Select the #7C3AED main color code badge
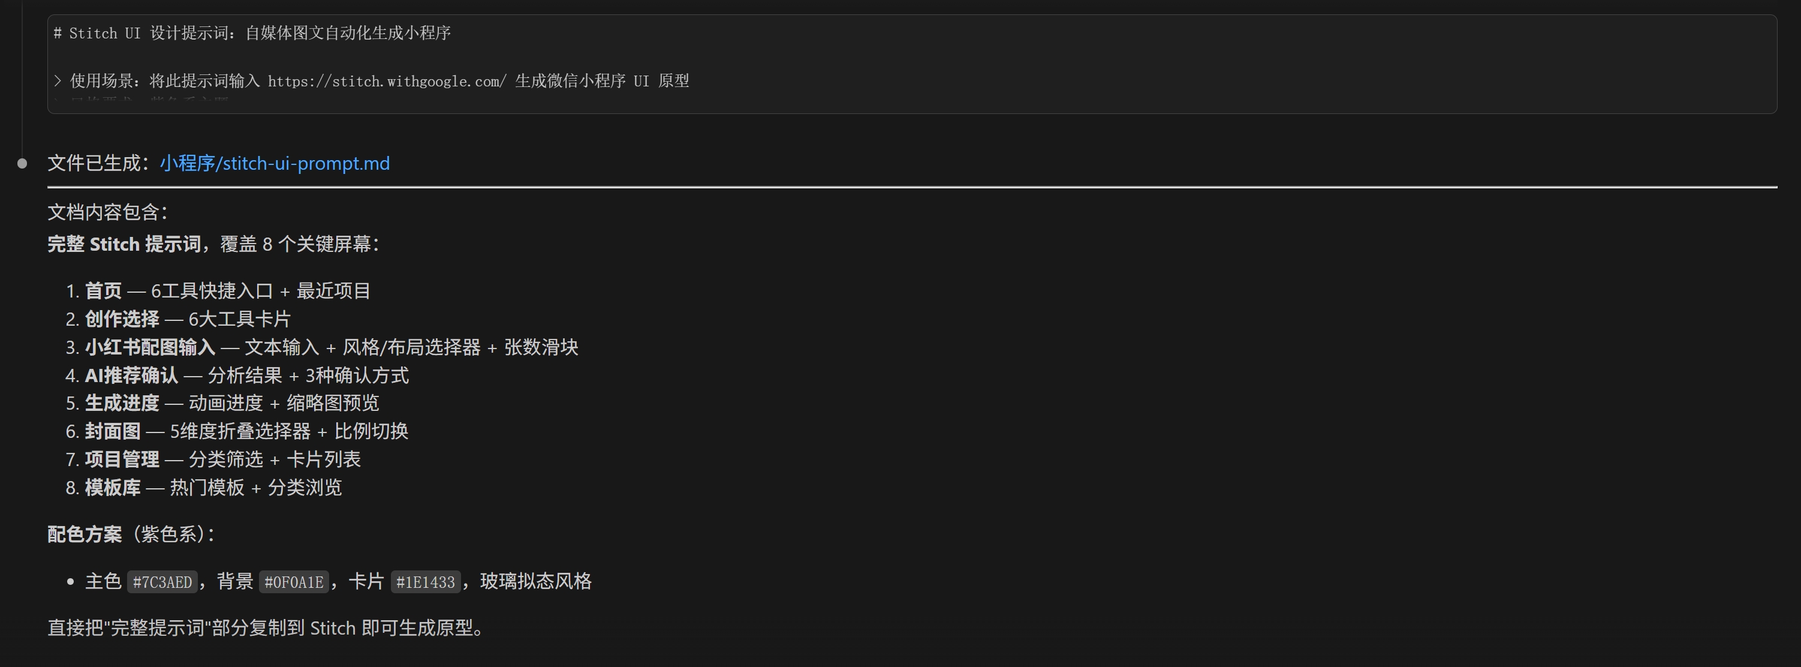 coord(162,582)
